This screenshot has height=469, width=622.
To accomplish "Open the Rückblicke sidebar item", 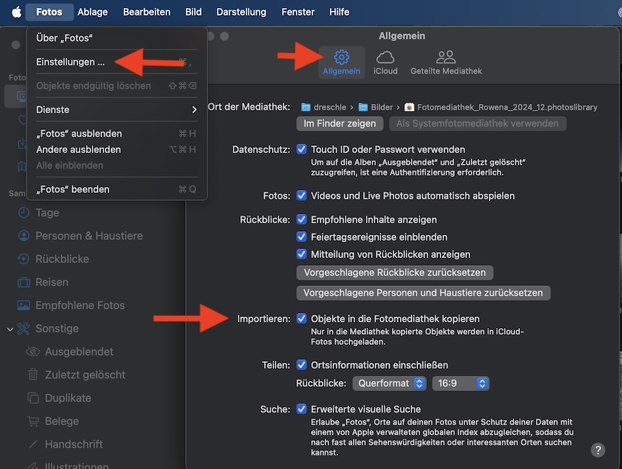I will [62, 259].
